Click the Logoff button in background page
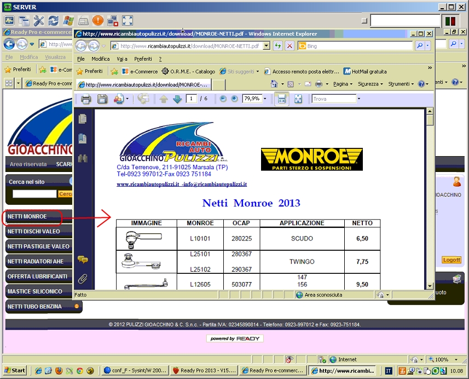This screenshot has height=379, width=469. [x=451, y=260]
